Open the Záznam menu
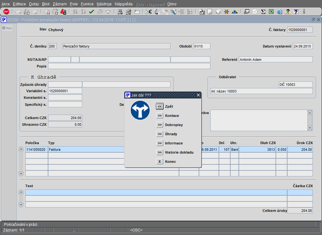Viewport: 322px width, 235px height. [59, 4]
